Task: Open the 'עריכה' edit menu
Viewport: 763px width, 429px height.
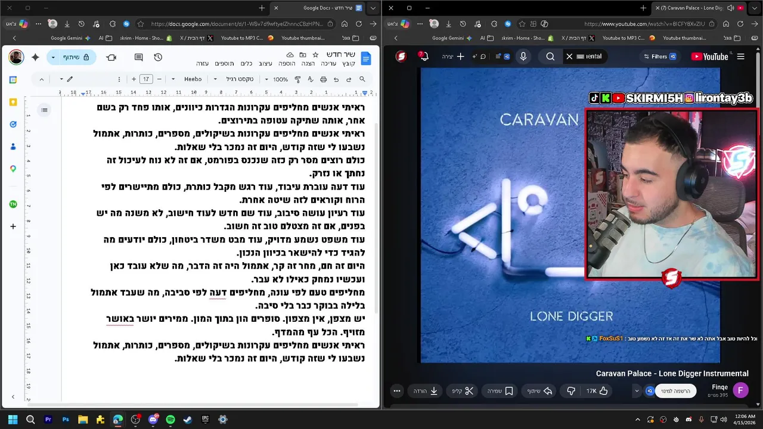Action: (x=329, y=64)
